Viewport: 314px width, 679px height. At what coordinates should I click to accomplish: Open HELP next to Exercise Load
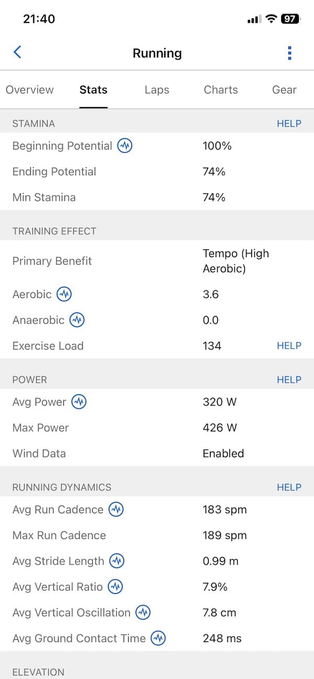289,346
